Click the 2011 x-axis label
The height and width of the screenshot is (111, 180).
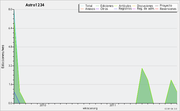point(112,105)
